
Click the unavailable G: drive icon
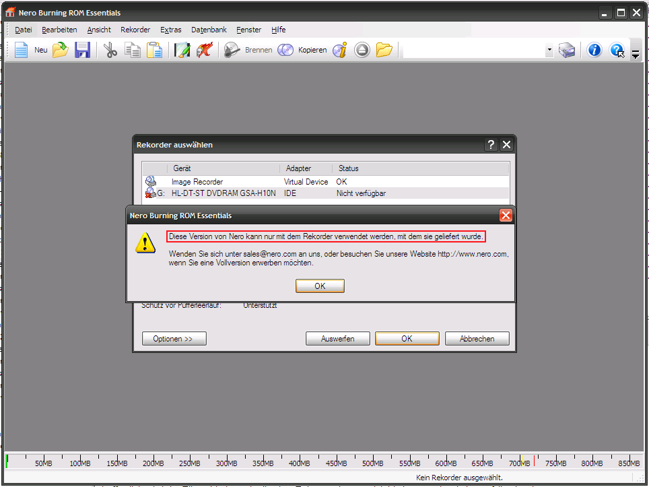(151, 193)
